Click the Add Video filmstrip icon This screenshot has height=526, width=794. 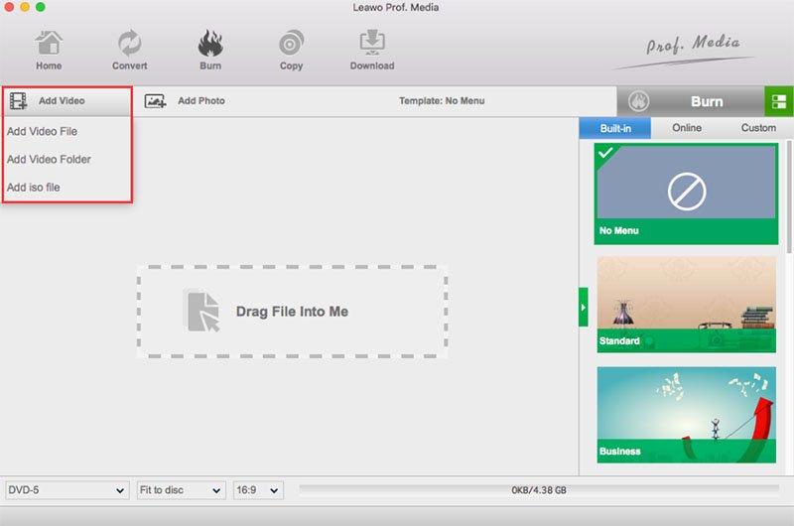[19, 101]
